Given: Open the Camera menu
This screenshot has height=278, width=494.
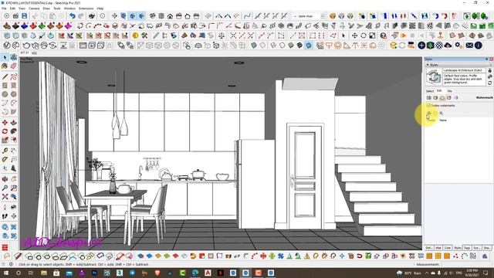Looking at the screenshot, I should click(34, 8).
